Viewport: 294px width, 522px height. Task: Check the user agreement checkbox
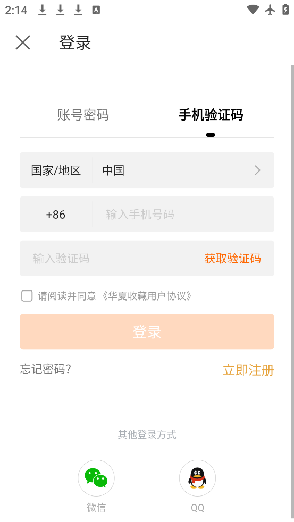pos(27,296)
